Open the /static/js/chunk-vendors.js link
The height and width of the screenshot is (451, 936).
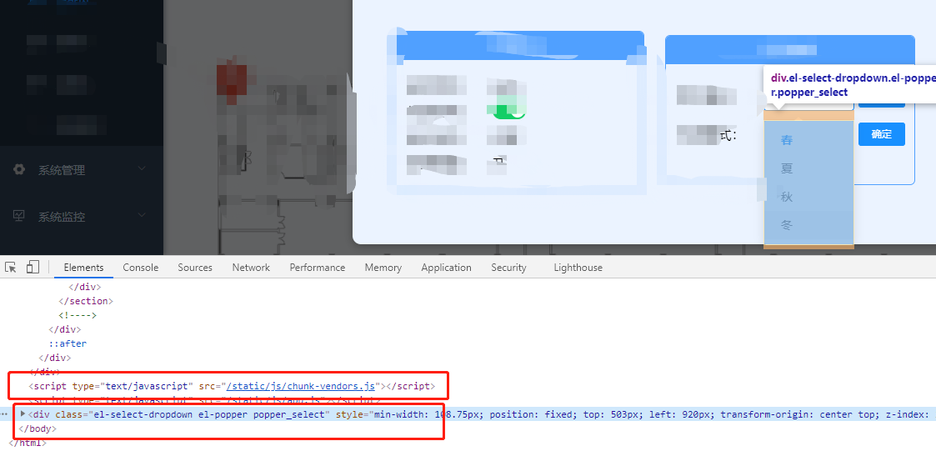pos(303,386)
